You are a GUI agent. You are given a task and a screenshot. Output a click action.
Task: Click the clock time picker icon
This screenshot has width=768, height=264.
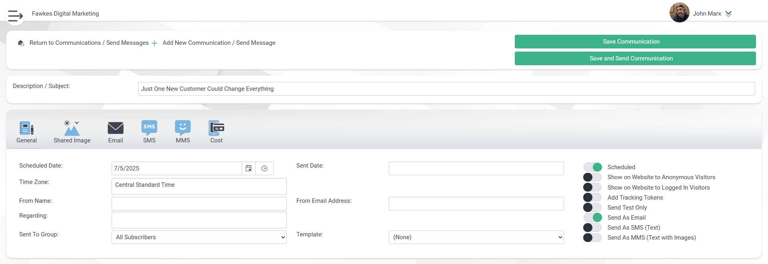pyautogui.click(x=264, y=168)
